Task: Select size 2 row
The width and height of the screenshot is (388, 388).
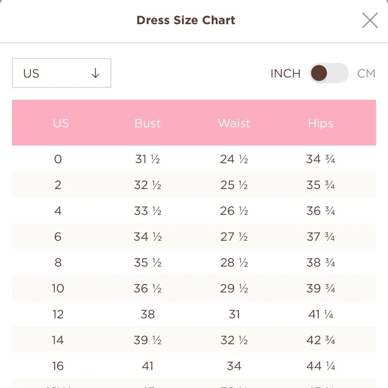Action: click(58, 185)
